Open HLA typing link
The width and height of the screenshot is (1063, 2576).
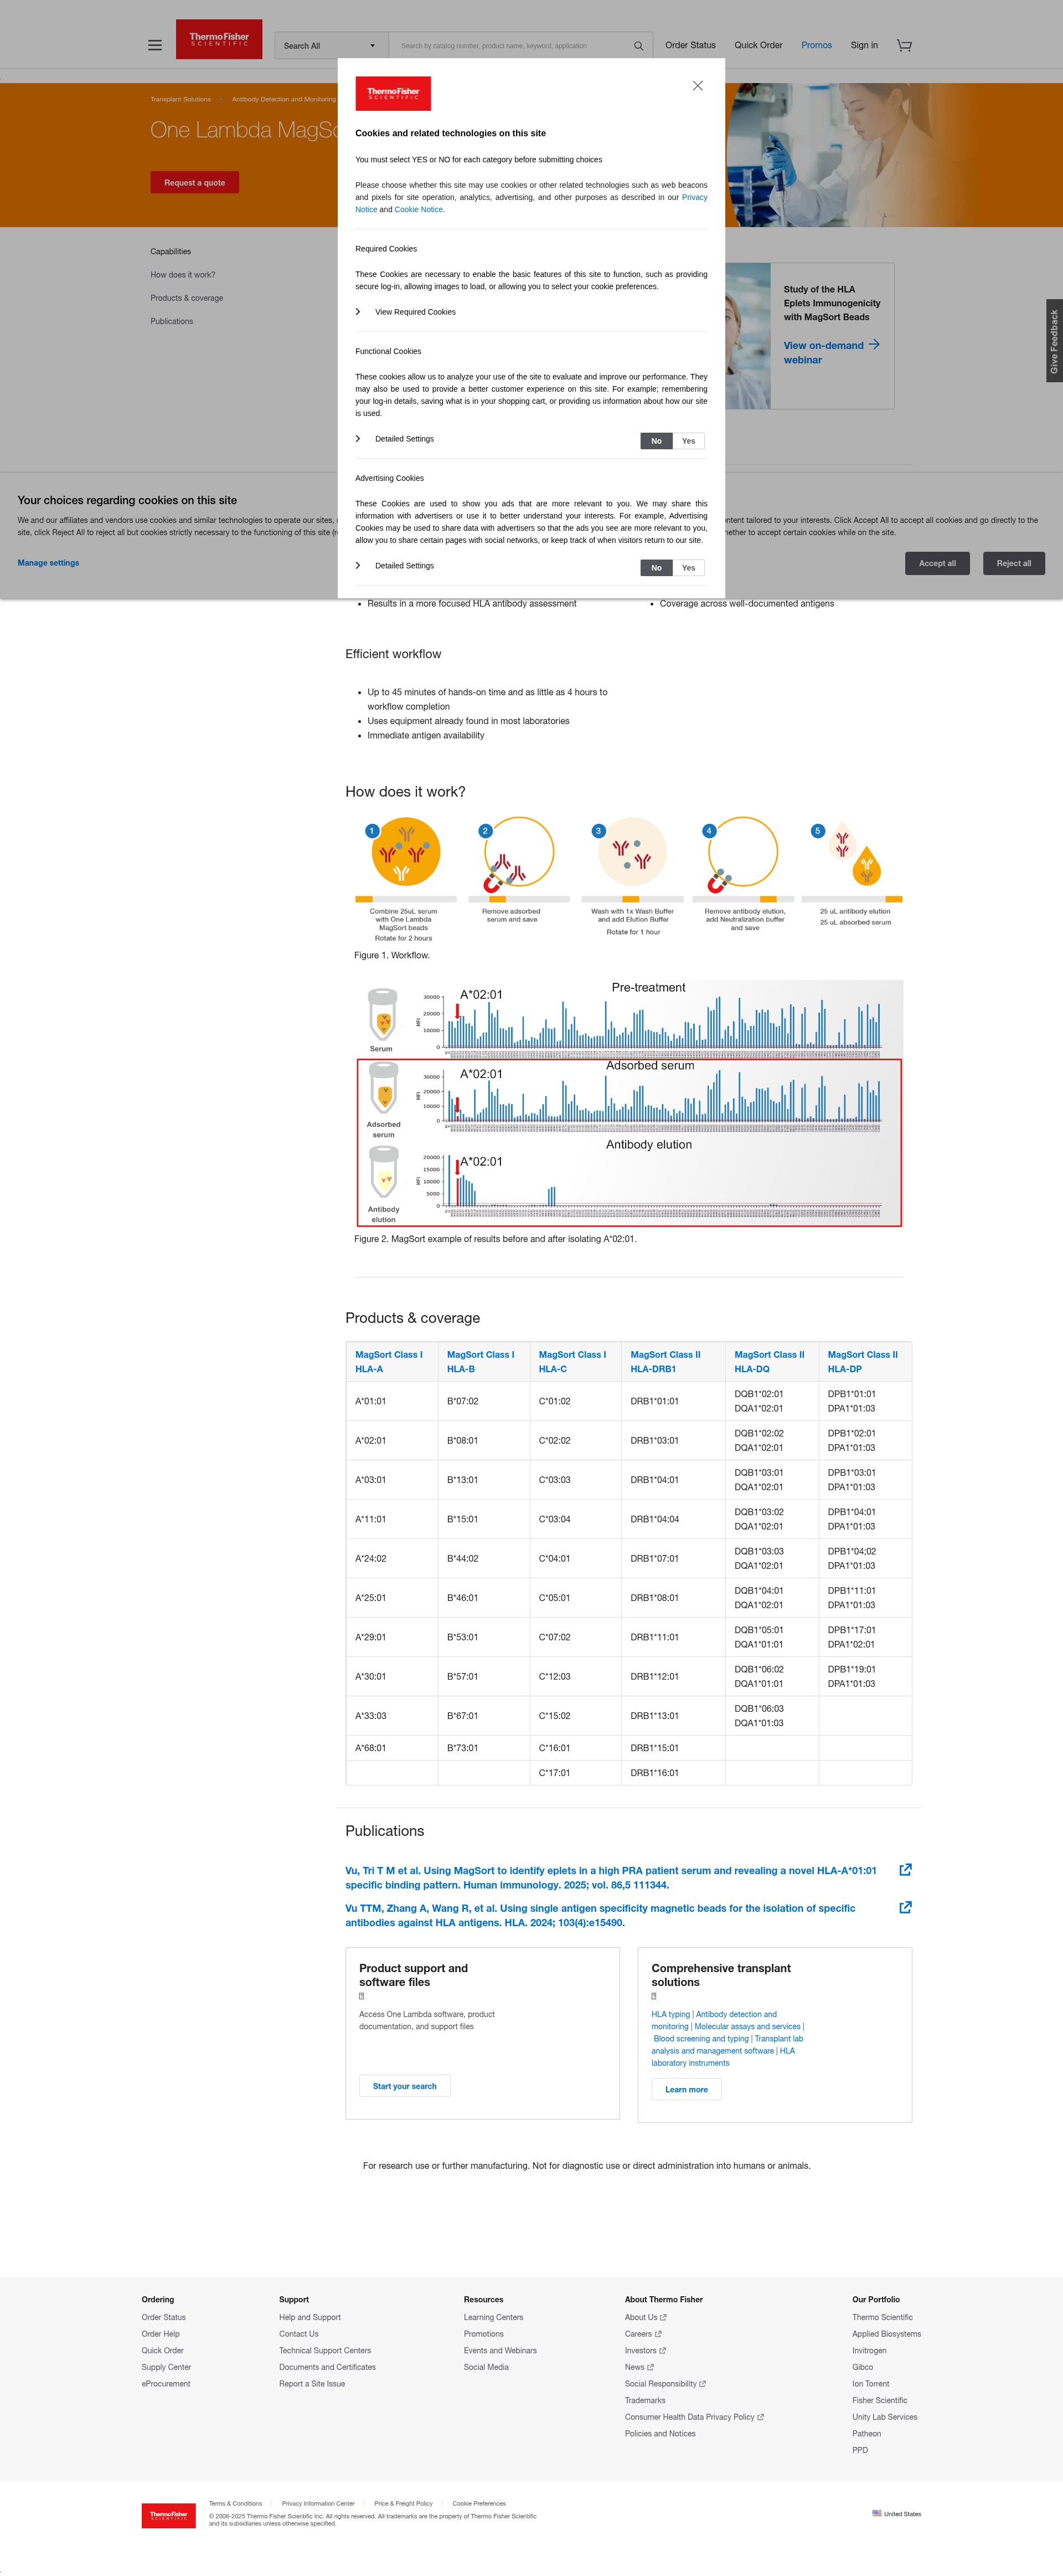point(670,2014)
